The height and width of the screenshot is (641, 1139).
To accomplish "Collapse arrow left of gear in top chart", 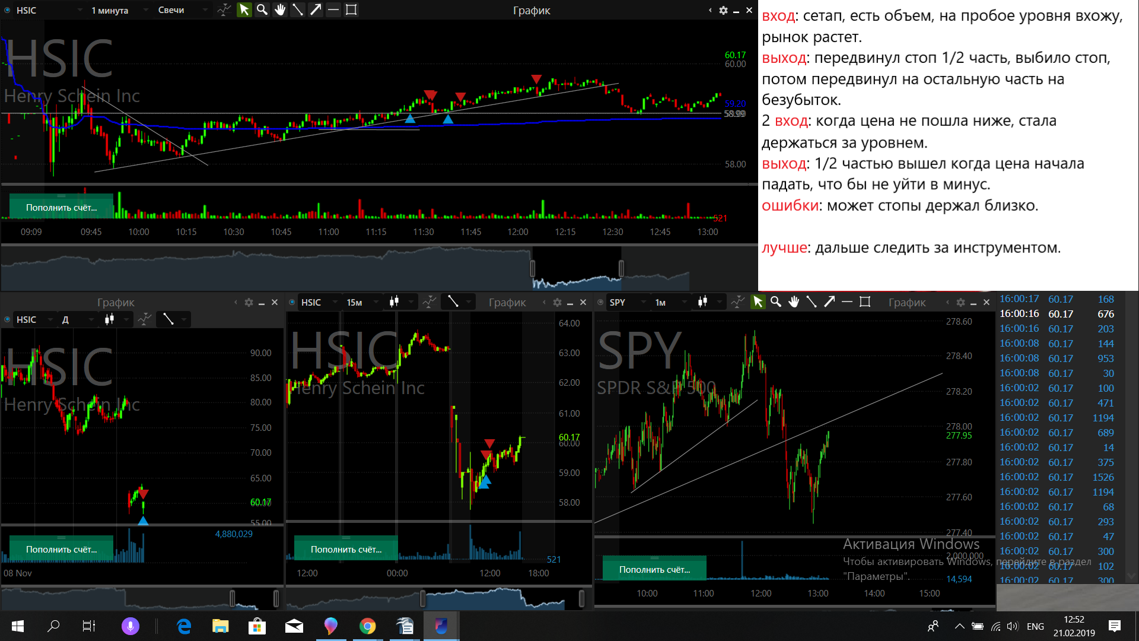I will (710, 10).
